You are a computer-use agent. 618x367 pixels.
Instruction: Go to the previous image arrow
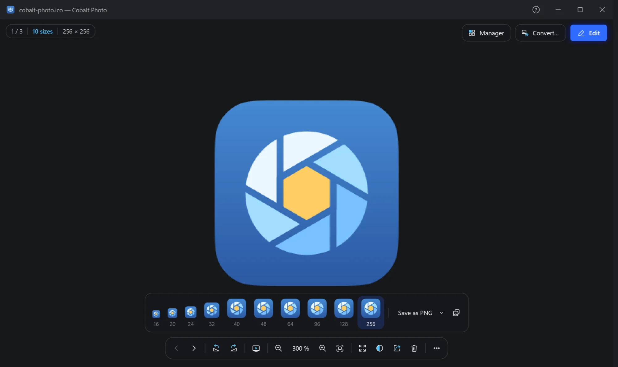[x=176, y=348]
